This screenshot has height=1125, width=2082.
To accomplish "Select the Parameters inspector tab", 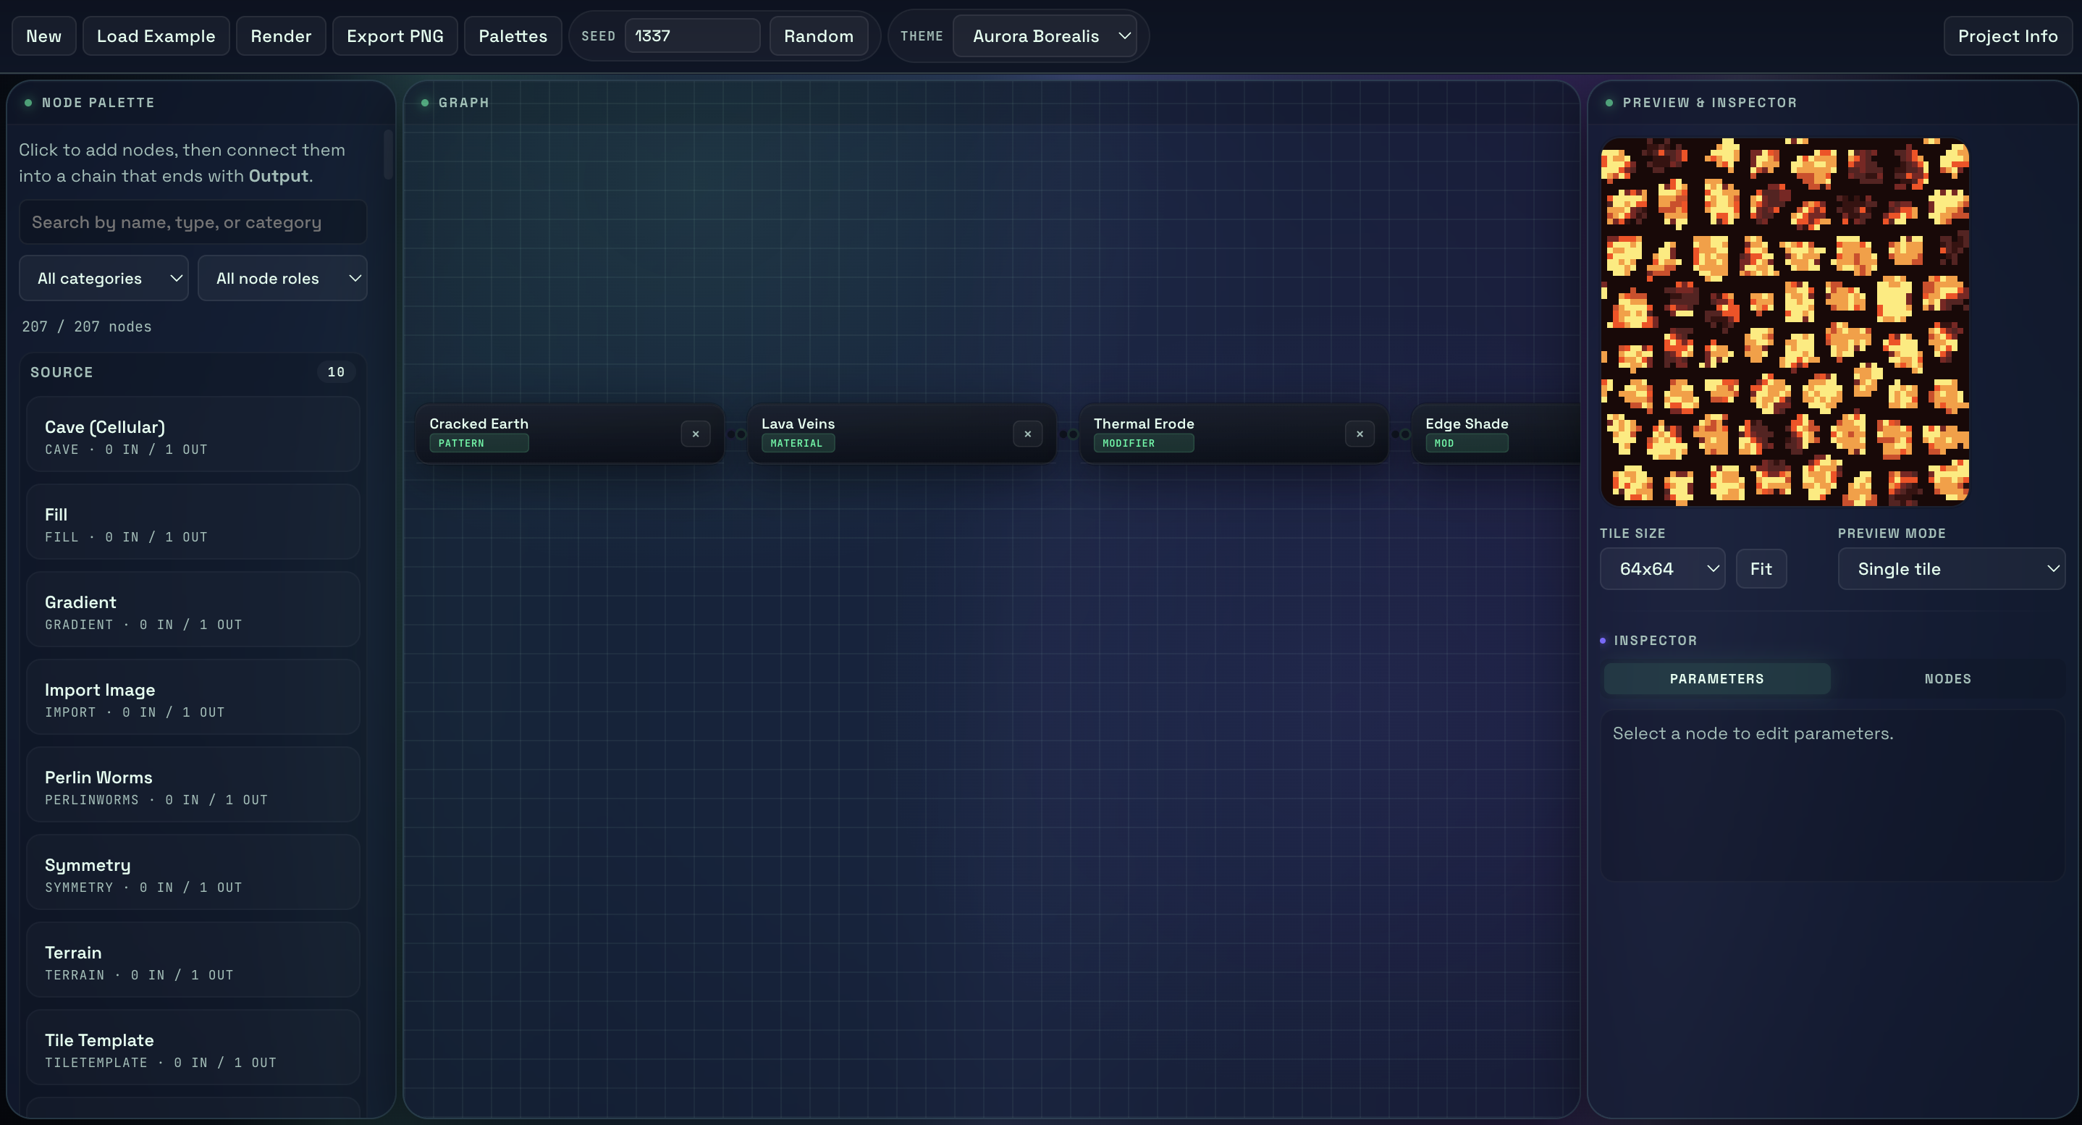I will [1716, 679].
